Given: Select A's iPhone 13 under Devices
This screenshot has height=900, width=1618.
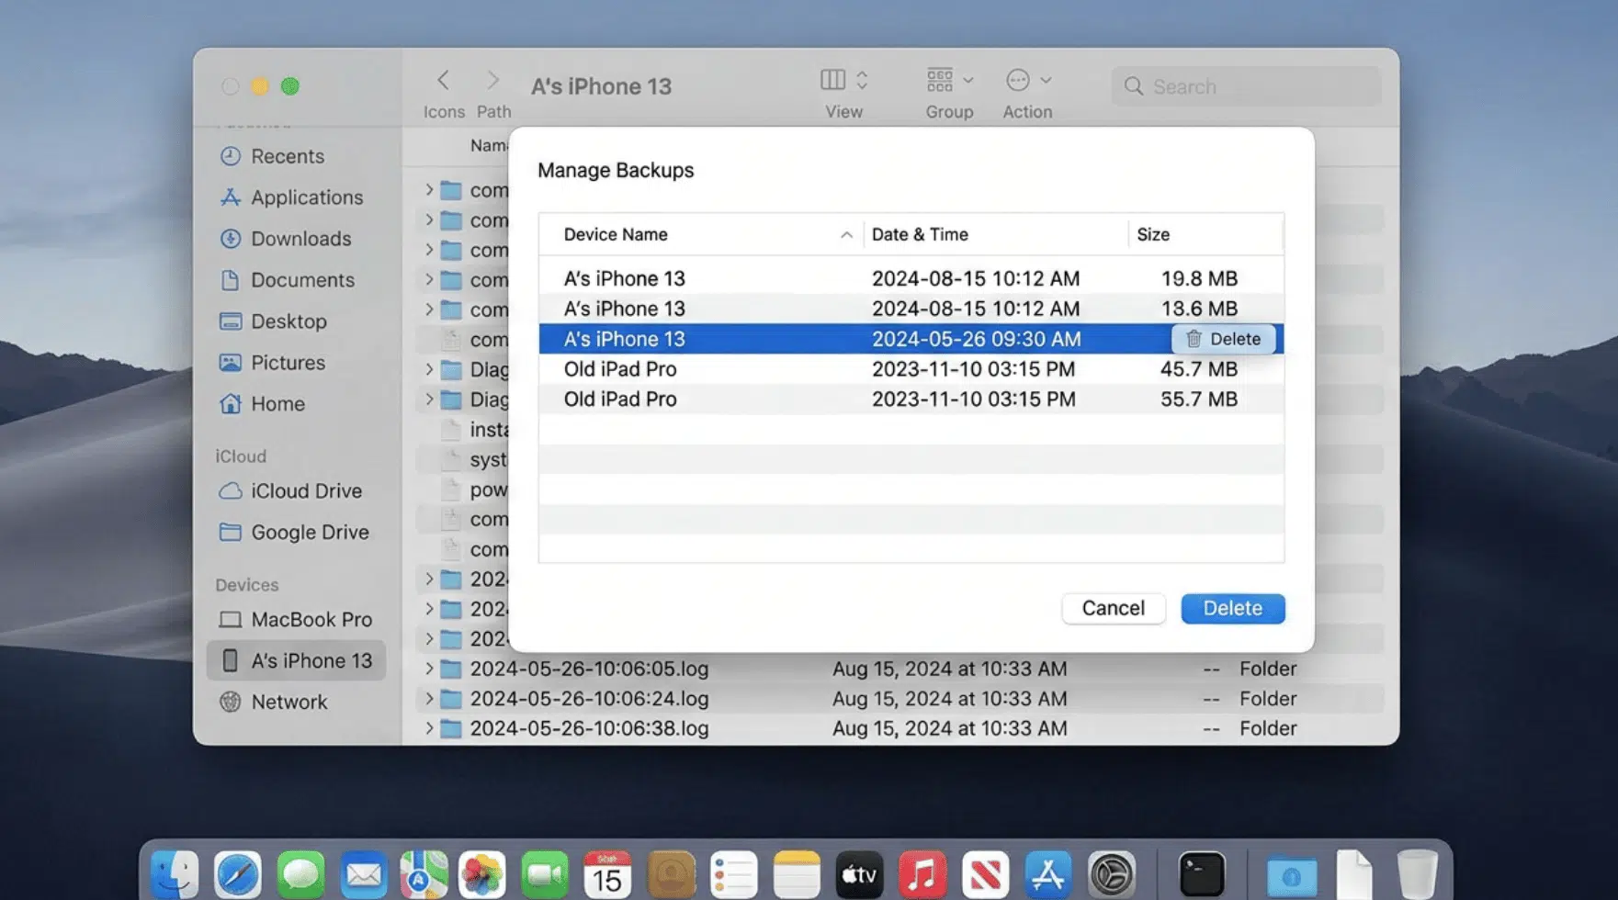Looking at the screenshot, I should 296,660.
